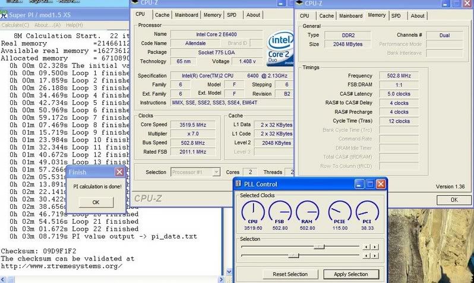
Task: Click Apply Selection button
Action: click(x=351, y=274)
